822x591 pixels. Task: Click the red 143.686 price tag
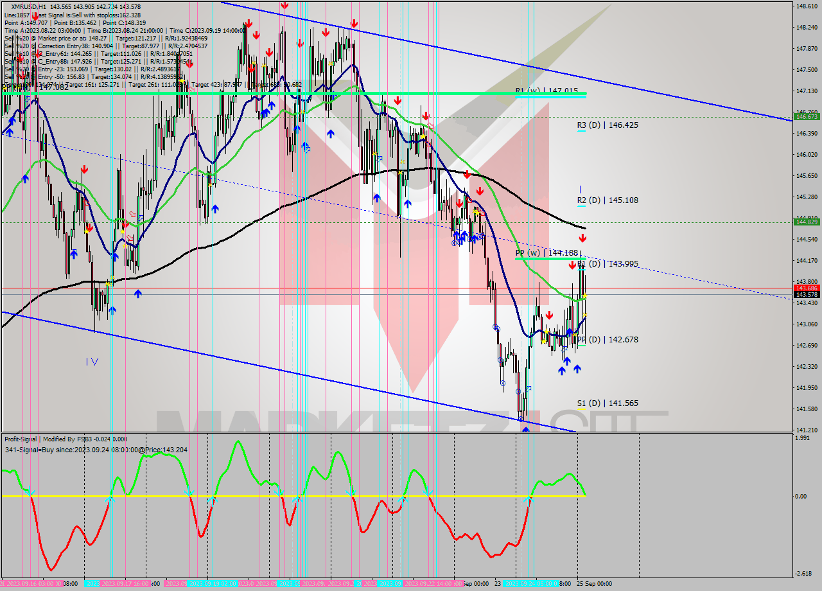click(807, 288)
